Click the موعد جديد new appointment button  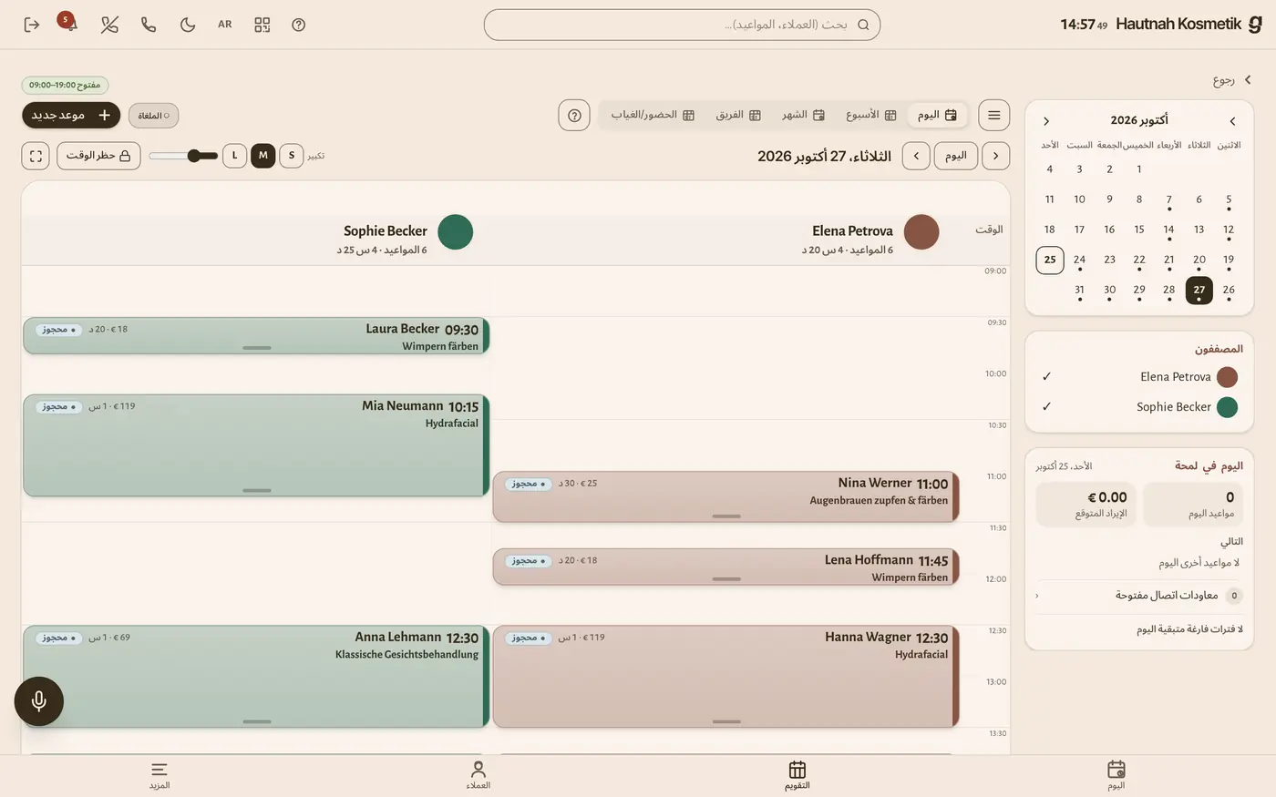(71, 116)
